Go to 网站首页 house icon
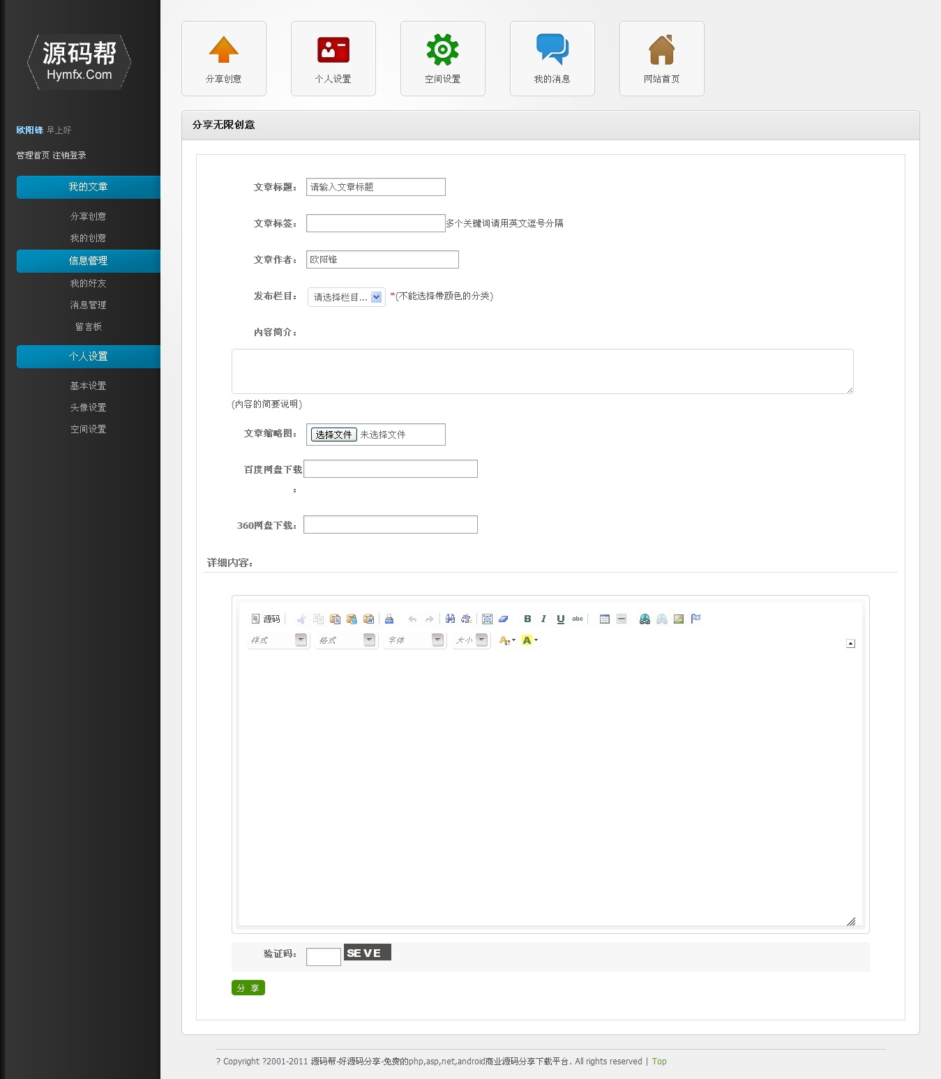The height and width of the screenshot is (1079, 941). pos(661,50)
